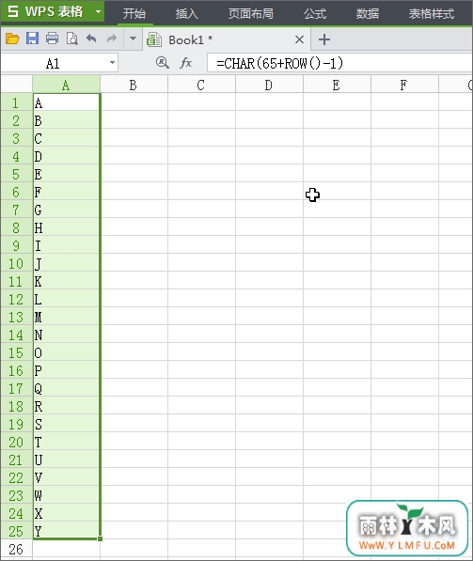Screen dimensions: 473x561
Task: Click the magnifier icon beside fx
Action: click(x=162, y=63)
